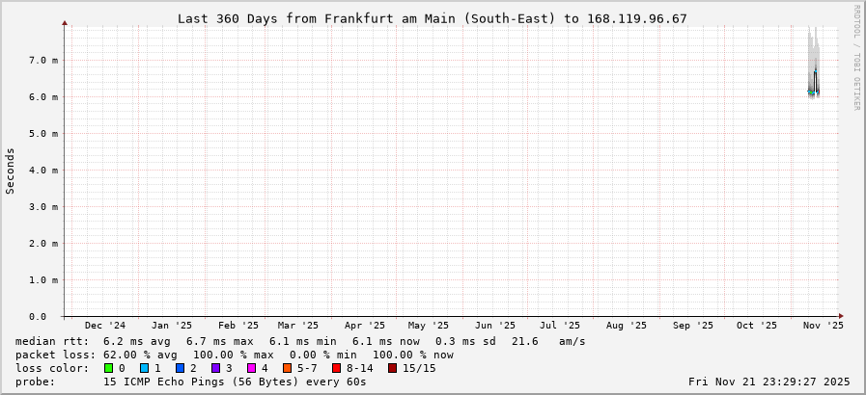Choose the dark red 15/15 loss swatch
The height and width of the screenshot is (395, 866).
click(x=392, y=368)
